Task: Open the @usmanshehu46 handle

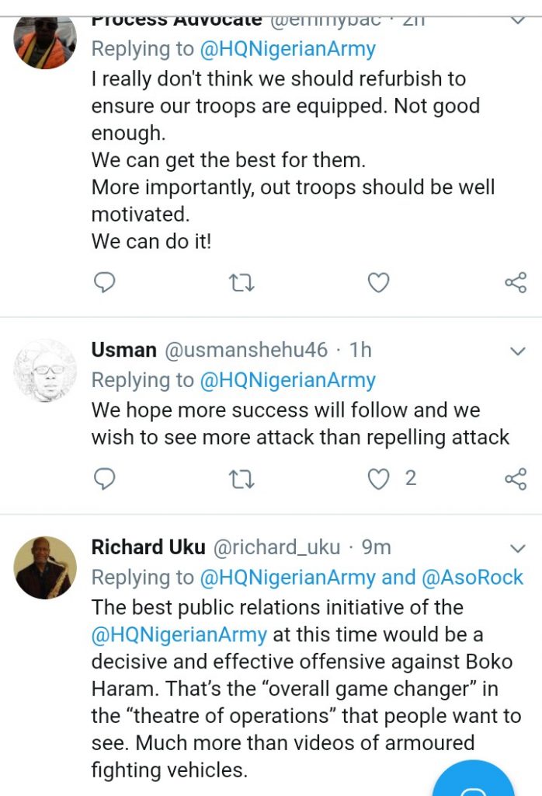Action: pyautogui.click(x=246, y=351)
